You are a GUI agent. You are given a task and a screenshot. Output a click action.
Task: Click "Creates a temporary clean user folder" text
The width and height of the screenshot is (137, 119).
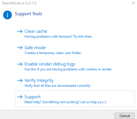tap(53, 53)
